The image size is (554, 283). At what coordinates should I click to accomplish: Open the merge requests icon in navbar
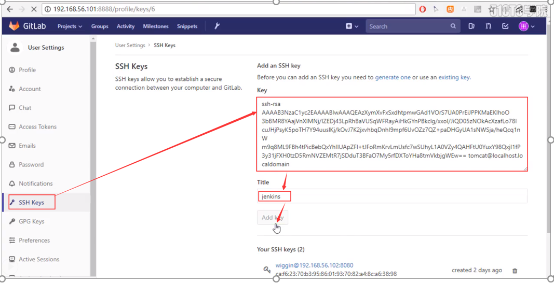click(x=488, y=26)
